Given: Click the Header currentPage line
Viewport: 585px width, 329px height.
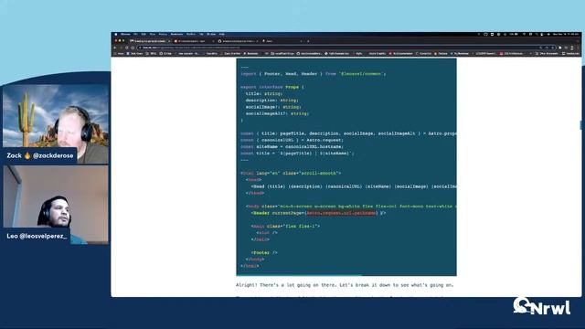Looking at the screenshot, I should [319, 213].
